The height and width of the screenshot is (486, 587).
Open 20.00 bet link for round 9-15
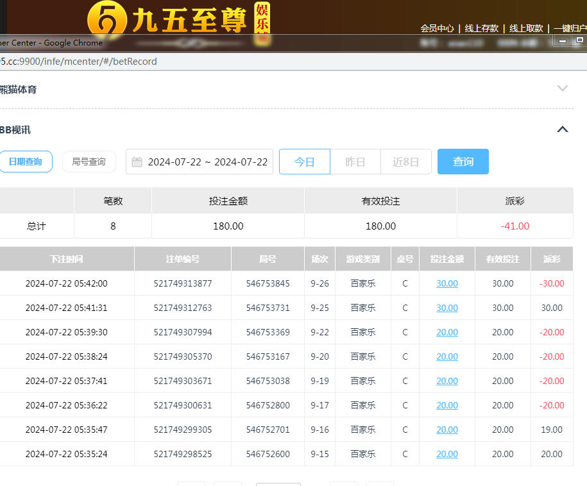coord(447,454)
